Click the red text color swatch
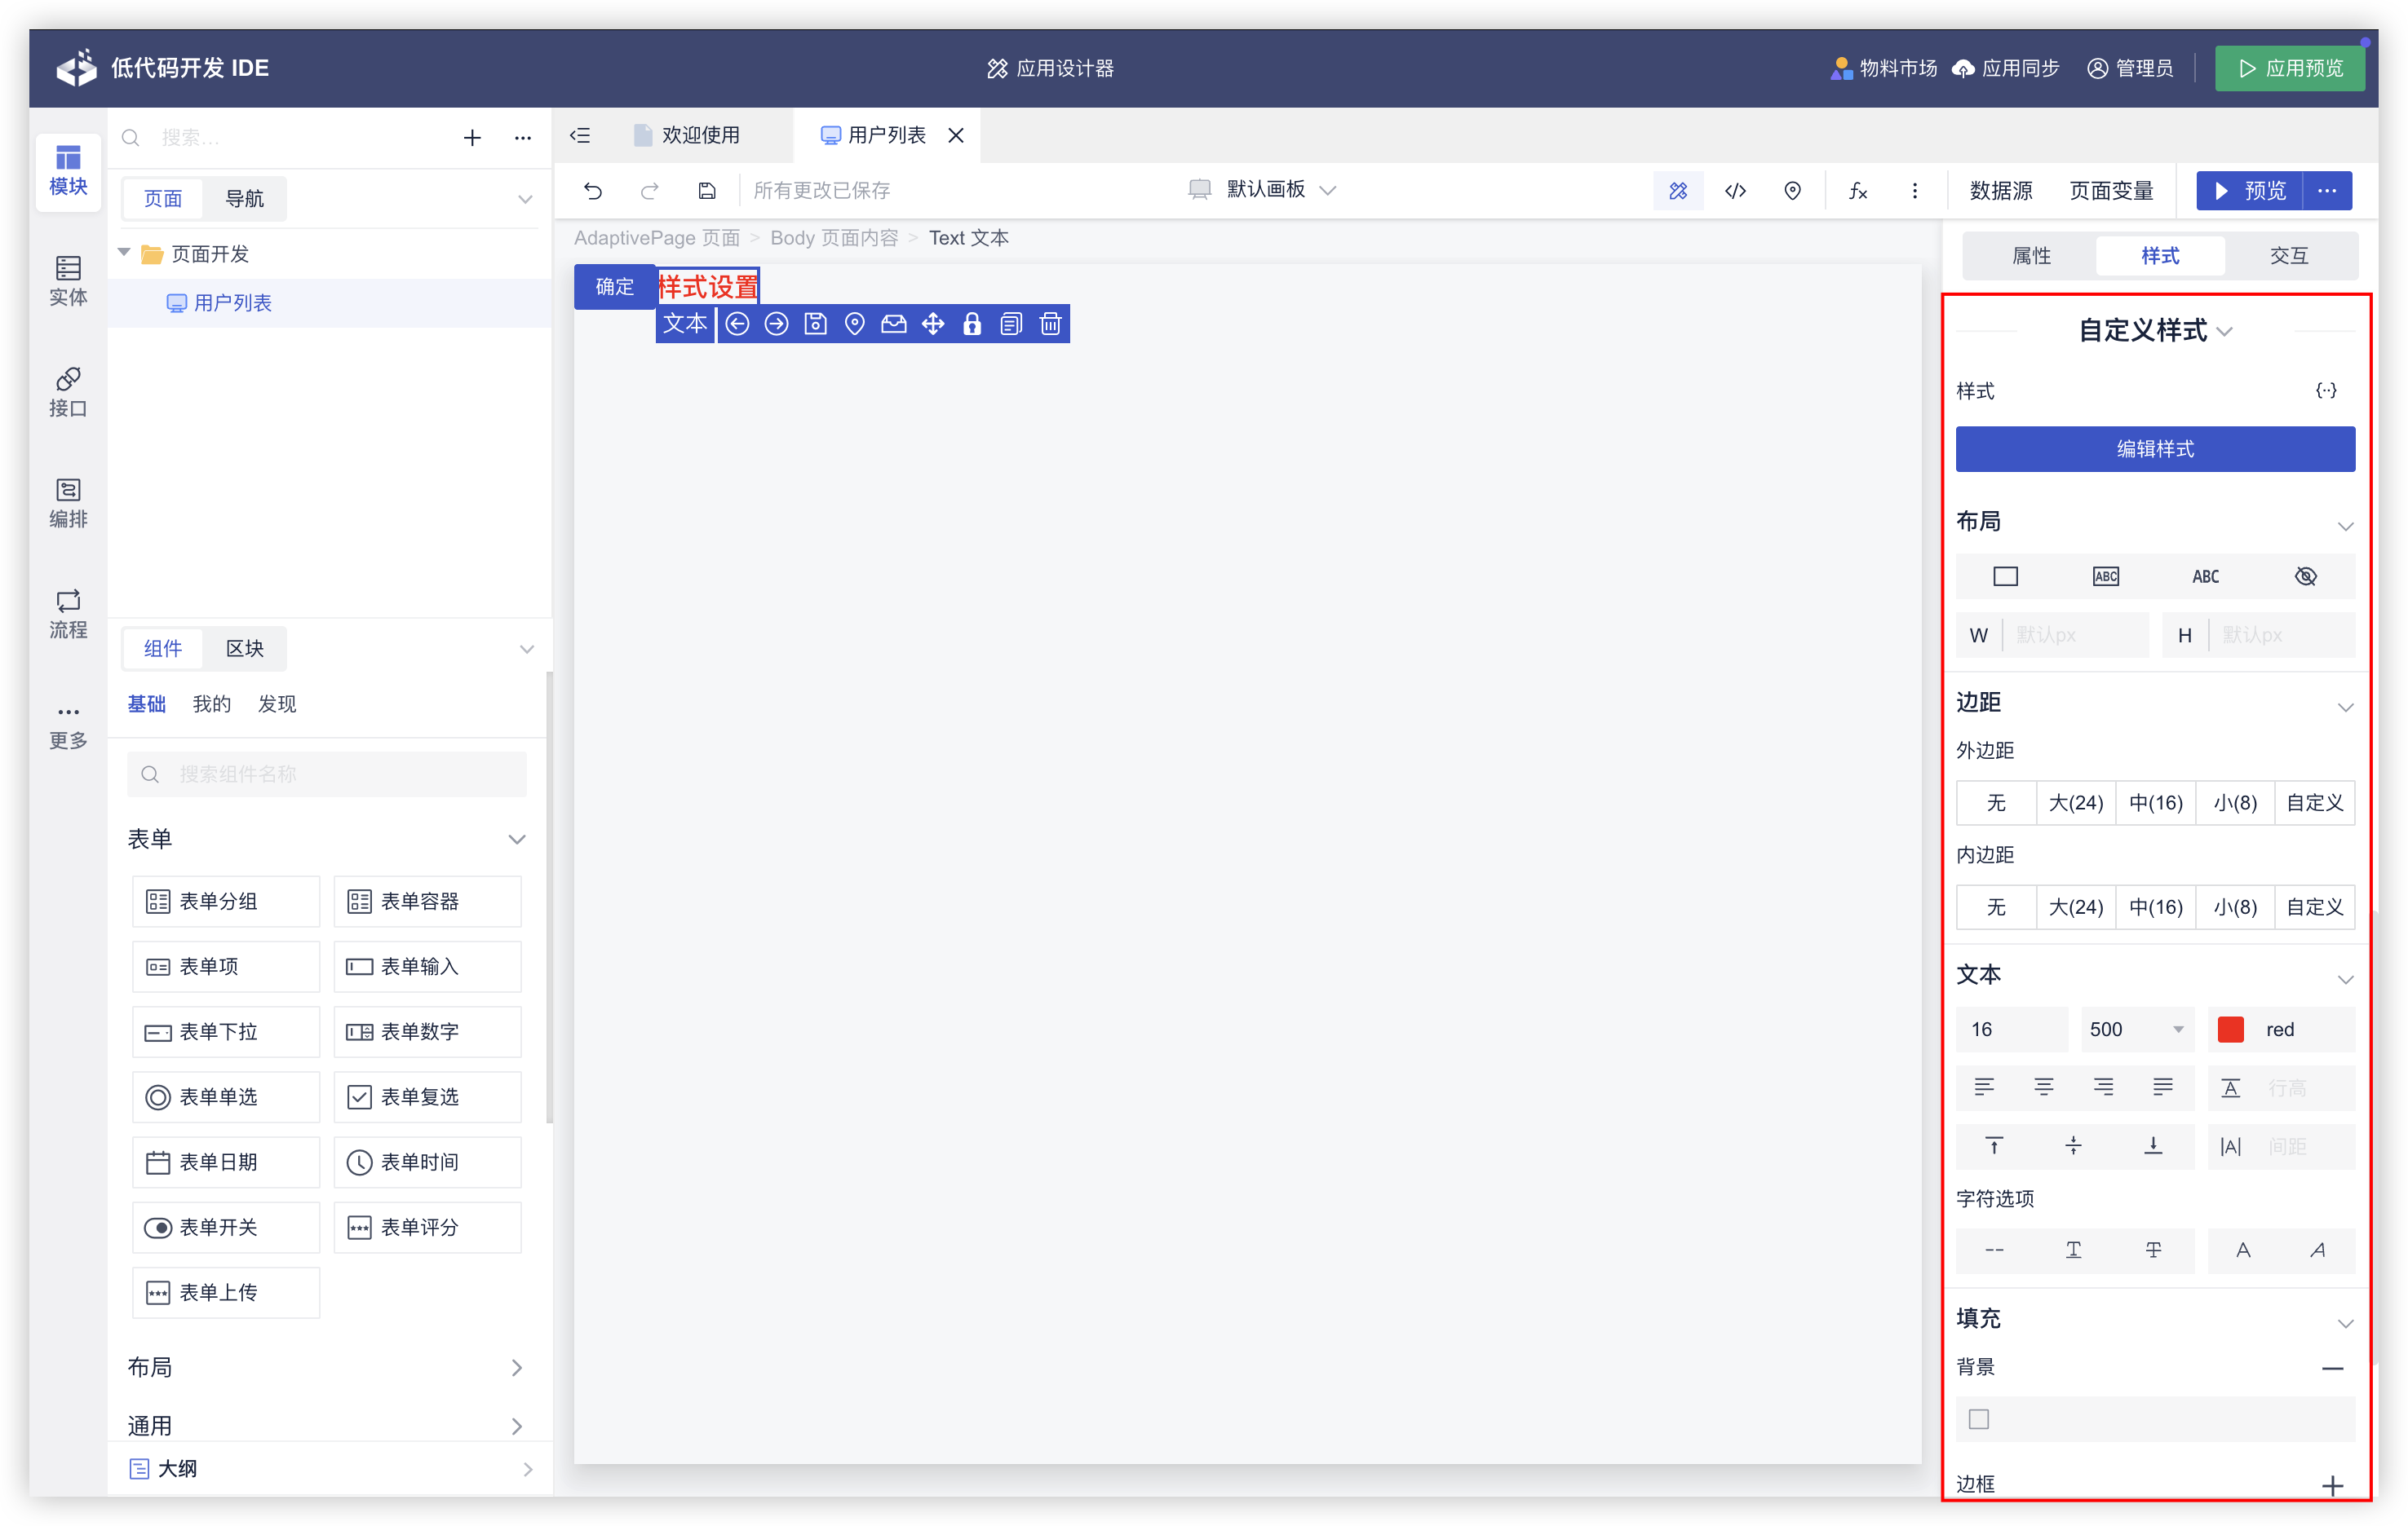The image size is (2408, 1526). pyautogui.click(x=2230, y=1030)
